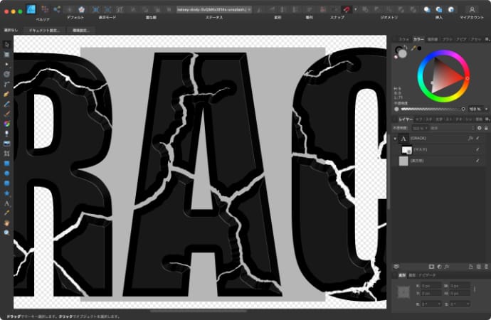Select the Artistic Text tool
The image size is (491, 320).
click(x=6, y=203)
